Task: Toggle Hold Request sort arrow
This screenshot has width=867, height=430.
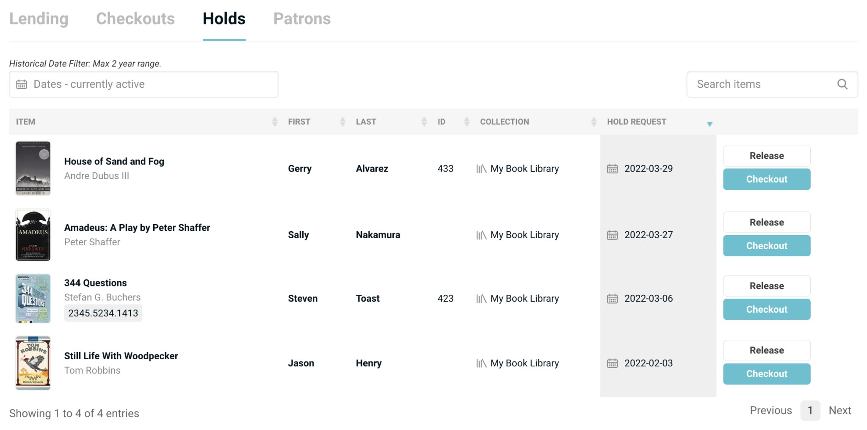Action: (x=710, y=124)
